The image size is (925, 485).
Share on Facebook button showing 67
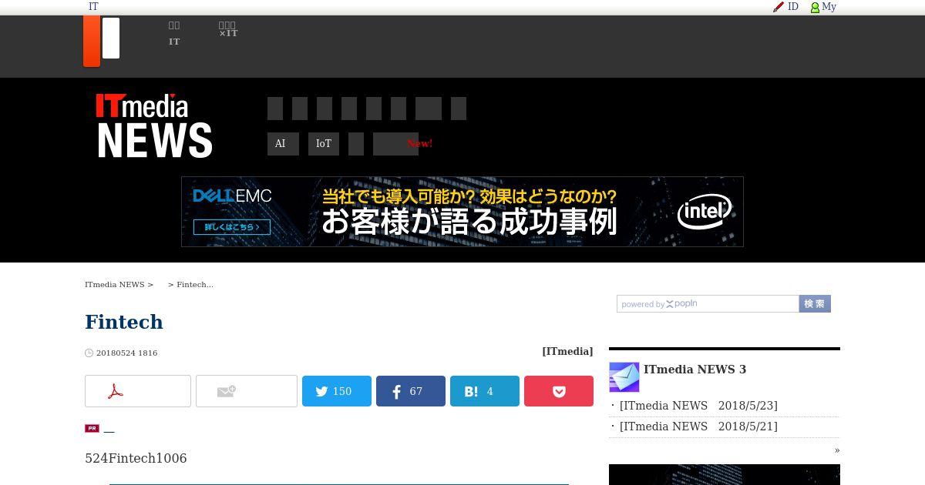(x=411, y=391)
